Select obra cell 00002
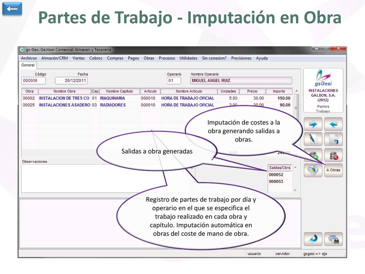Screen dimensions: 365x274 point(29,98)
